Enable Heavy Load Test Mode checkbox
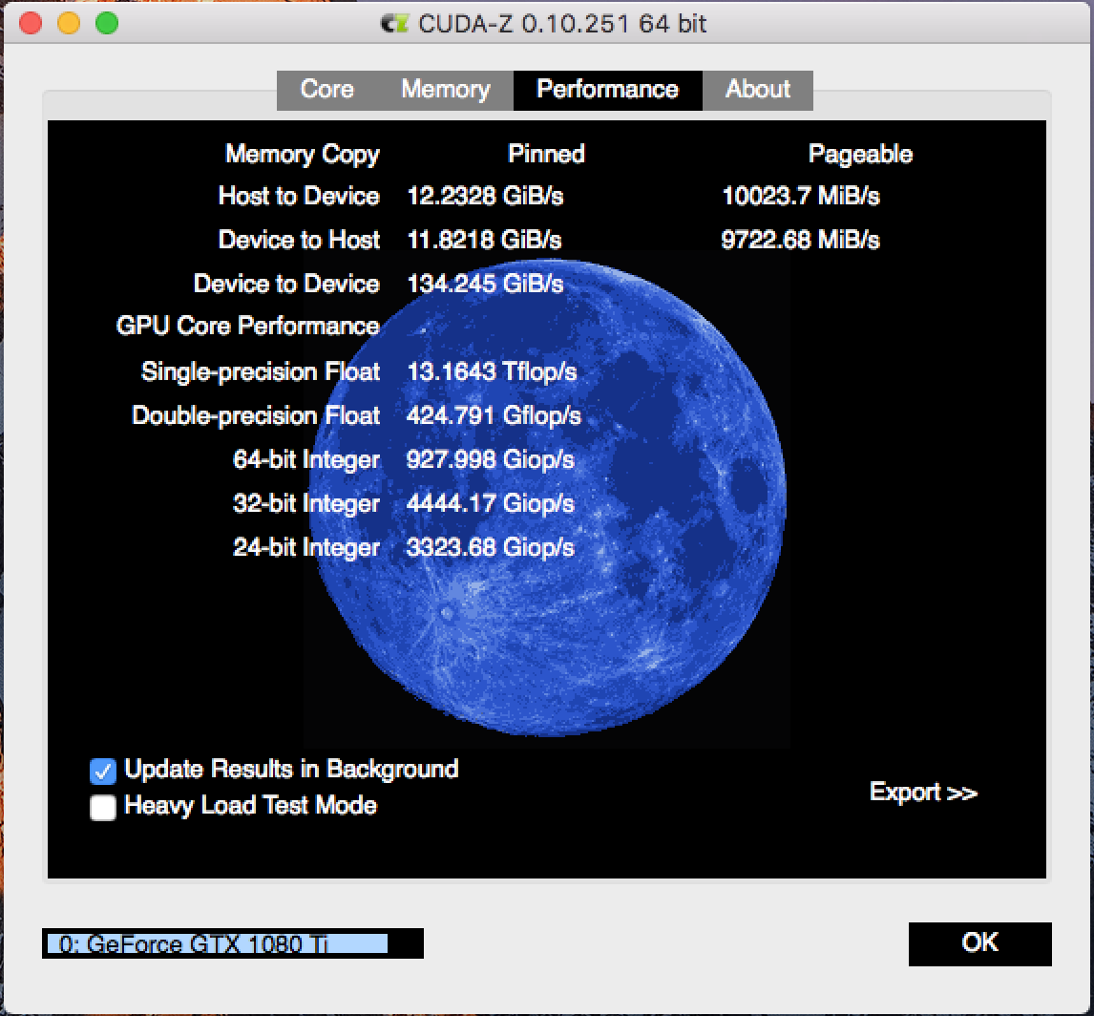 102,808
